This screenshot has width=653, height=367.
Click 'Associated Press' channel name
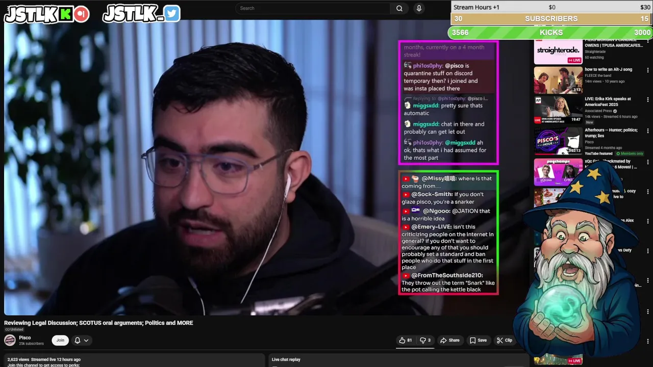click(x=599, y=111)
